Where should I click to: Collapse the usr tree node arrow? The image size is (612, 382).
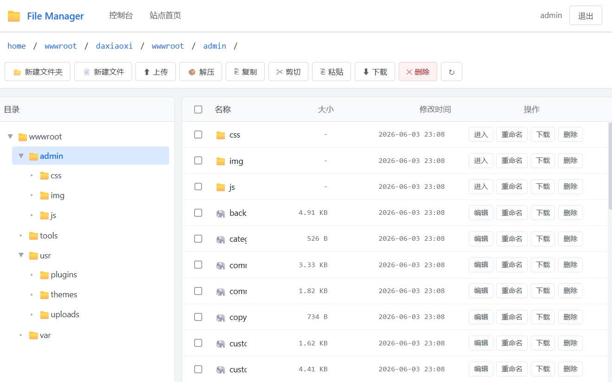tap(21, 255)
